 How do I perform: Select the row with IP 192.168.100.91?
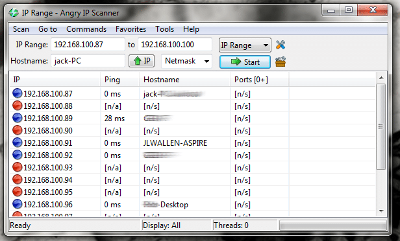(x=192, y=143)
